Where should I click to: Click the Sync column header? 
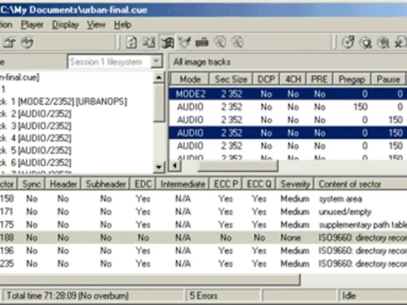[x=32, y=184]
